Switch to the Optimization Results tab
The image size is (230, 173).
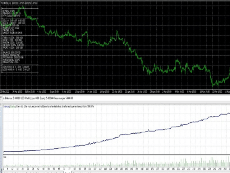[x=23, y=172]
